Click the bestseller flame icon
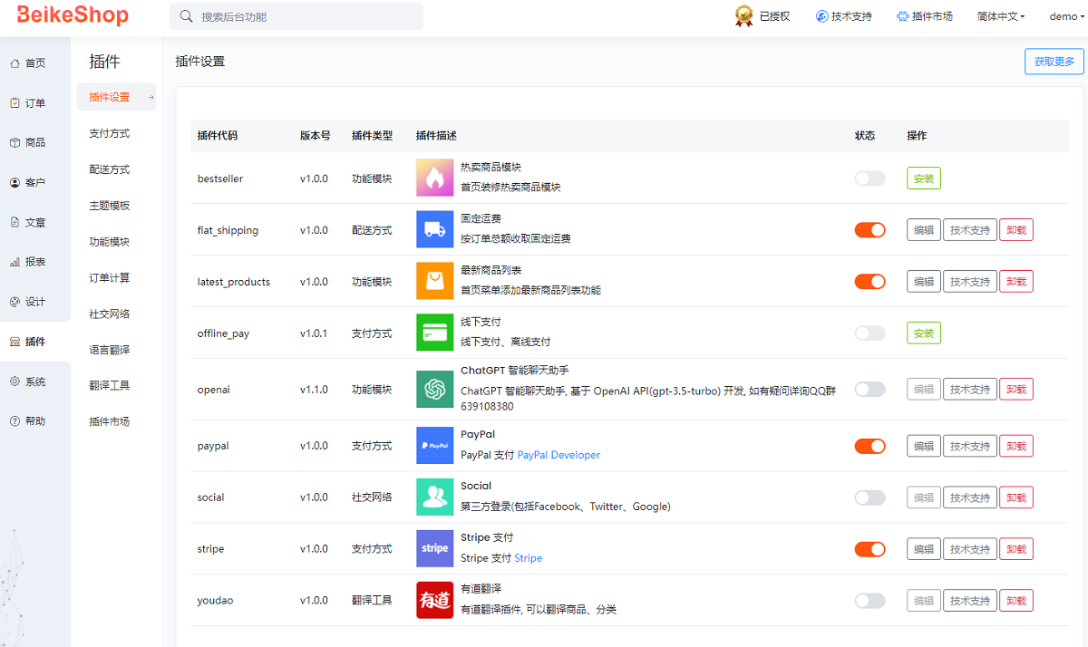1088x647 pixels. pos(434,179)
